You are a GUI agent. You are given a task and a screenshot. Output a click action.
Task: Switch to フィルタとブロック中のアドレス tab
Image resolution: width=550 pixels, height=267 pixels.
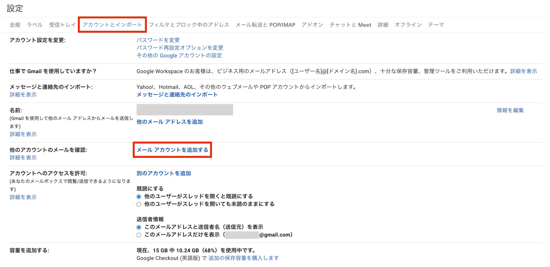188,25
